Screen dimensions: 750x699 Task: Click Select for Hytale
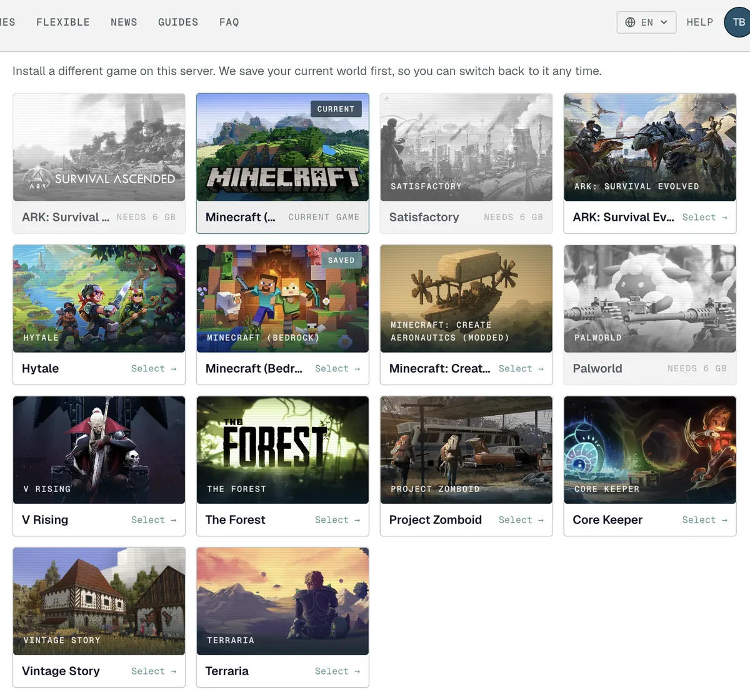[x=154, y=368]
